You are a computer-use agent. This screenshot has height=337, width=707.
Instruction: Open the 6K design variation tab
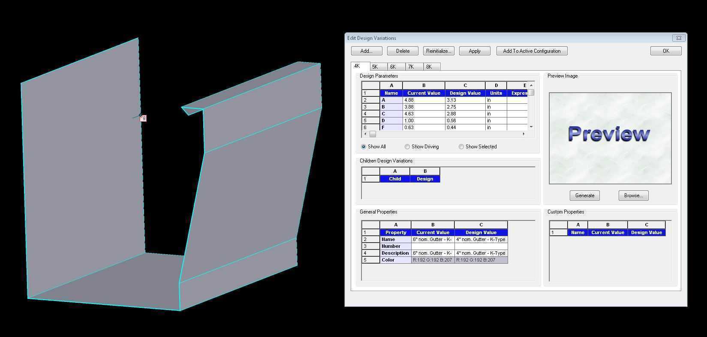(x=396, y=67)
